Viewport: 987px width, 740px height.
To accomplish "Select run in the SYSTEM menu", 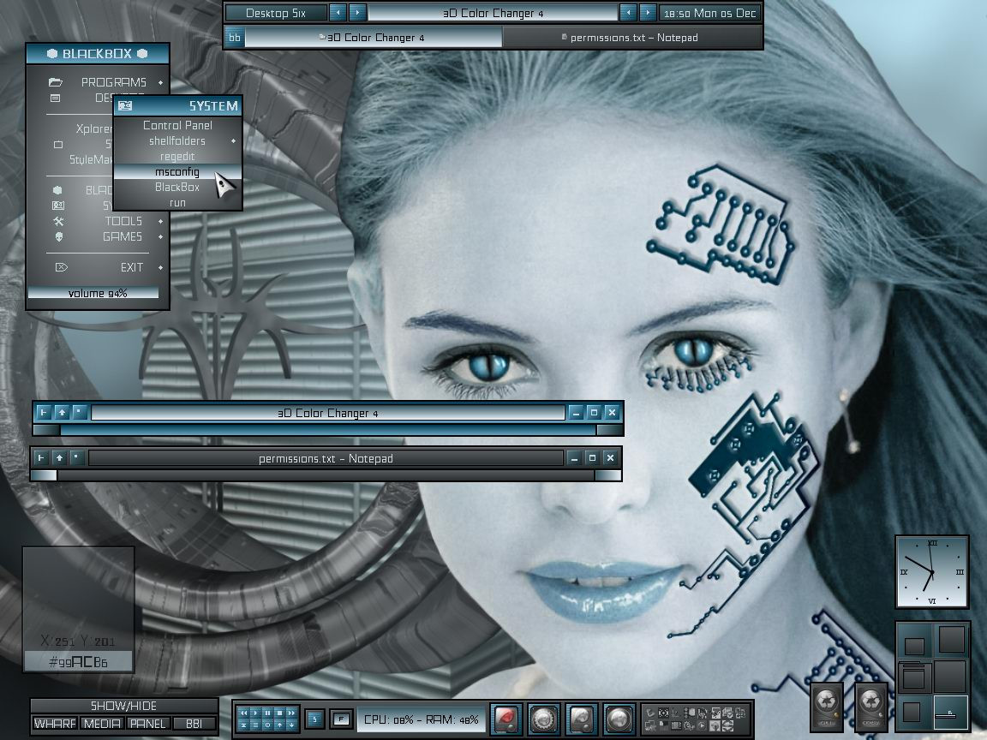I will tap(177, 203).
